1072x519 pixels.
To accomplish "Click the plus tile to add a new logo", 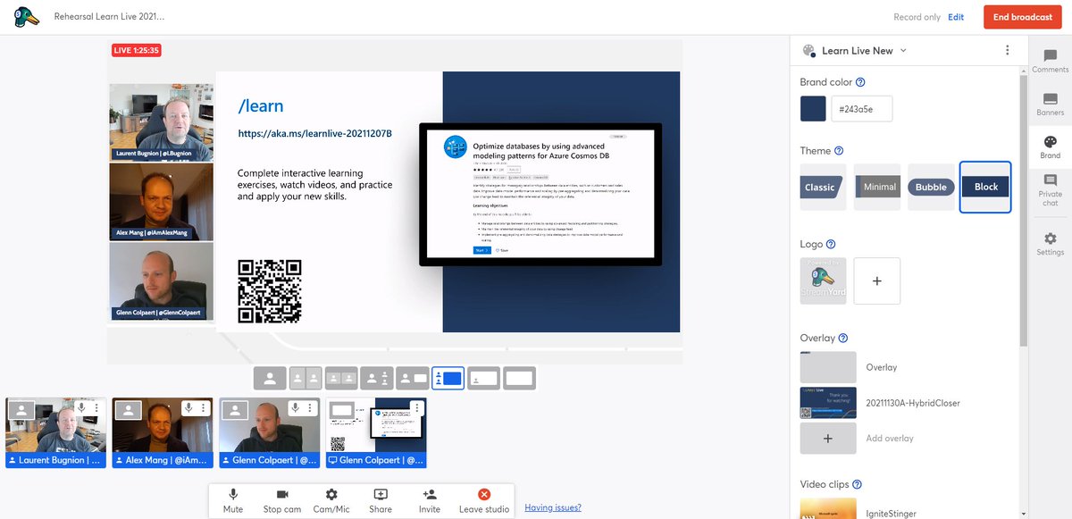I will (x=877, y=280).
